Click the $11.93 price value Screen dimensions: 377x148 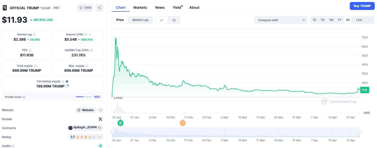coord(14,20)
